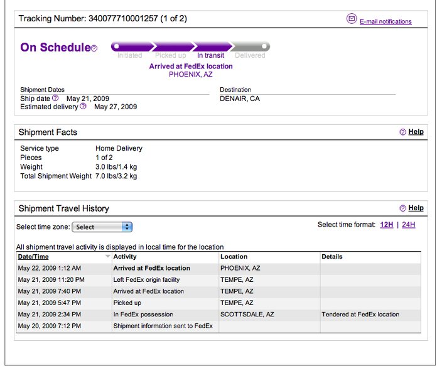This screenshot has height=376, width=442.
Task: Switch time format to 24H
Action: click(409, 224)
